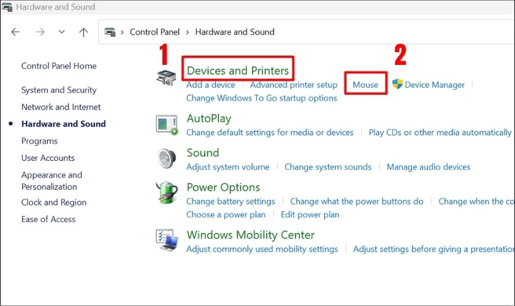Open Programs category
This screenshot has width=515, height=306.
pyautogui.click(x=39, y=141)
